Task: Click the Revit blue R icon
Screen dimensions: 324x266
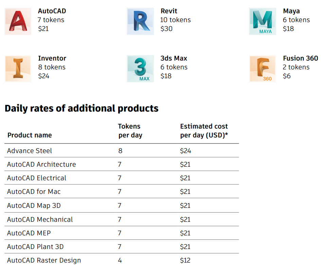Action: [140, 21]
